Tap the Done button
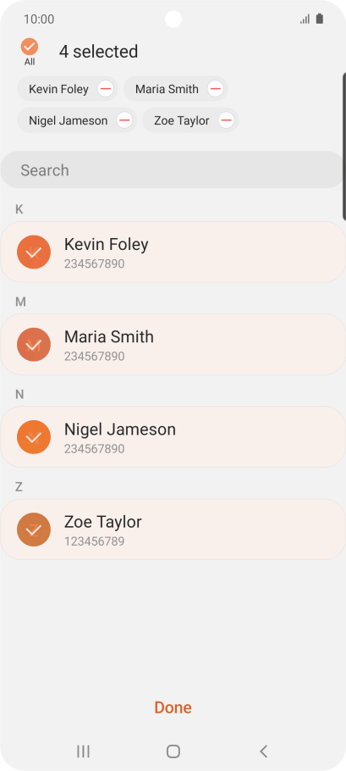Image resolution: width=346 pixels, height=771 pixels. (x=173, y=707)
